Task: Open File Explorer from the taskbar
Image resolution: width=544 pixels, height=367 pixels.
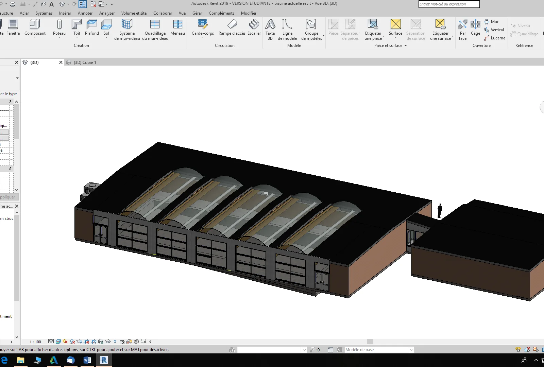Action: tap(21, 360)
